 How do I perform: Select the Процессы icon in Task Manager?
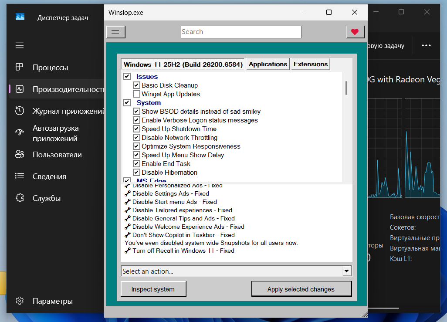[19, 67]
